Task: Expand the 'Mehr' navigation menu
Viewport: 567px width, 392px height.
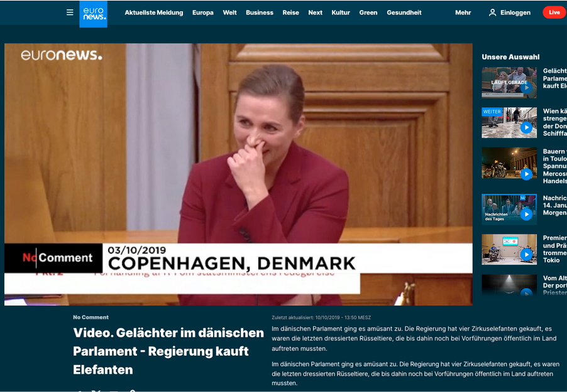Action: tap(463, 13)
